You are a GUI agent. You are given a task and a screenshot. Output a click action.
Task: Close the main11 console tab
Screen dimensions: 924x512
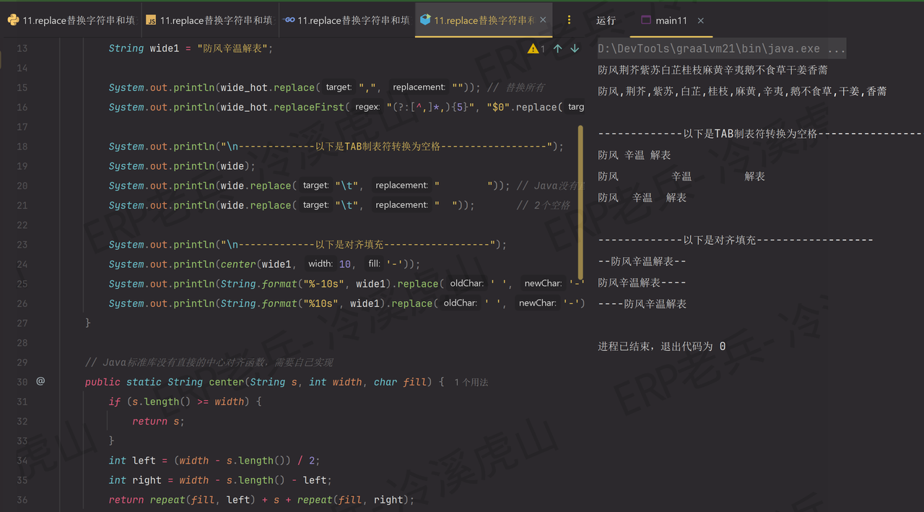[700, 19]
